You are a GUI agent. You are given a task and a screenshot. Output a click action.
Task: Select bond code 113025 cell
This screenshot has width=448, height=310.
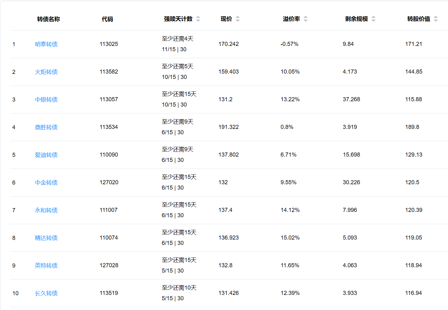(x=109, y=44)
